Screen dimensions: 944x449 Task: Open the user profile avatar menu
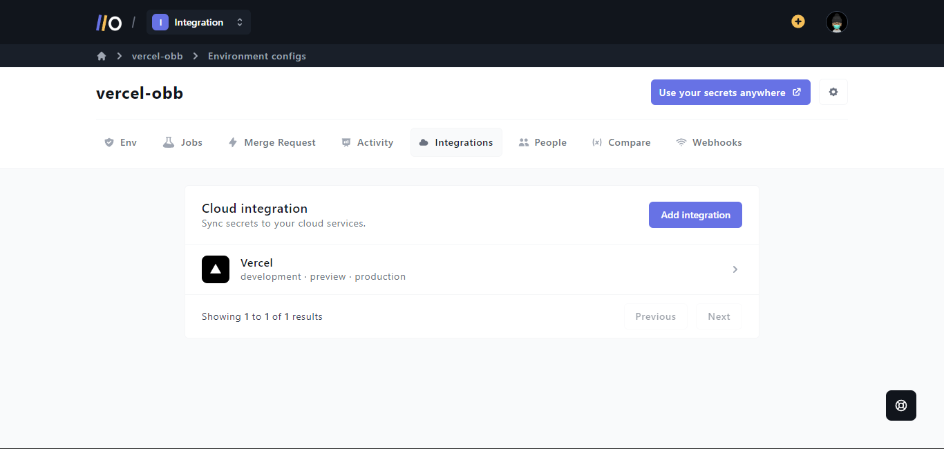pos(837,22)
